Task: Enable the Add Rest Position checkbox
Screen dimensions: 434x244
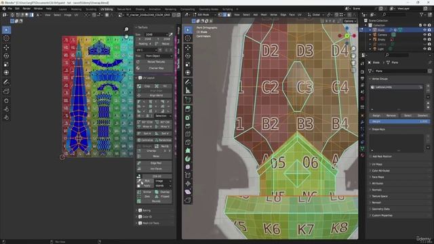Action: [370, 157]
